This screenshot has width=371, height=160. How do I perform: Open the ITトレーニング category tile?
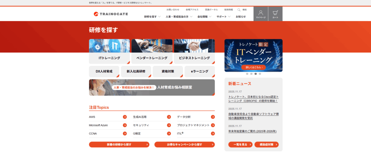pos(109,51)
